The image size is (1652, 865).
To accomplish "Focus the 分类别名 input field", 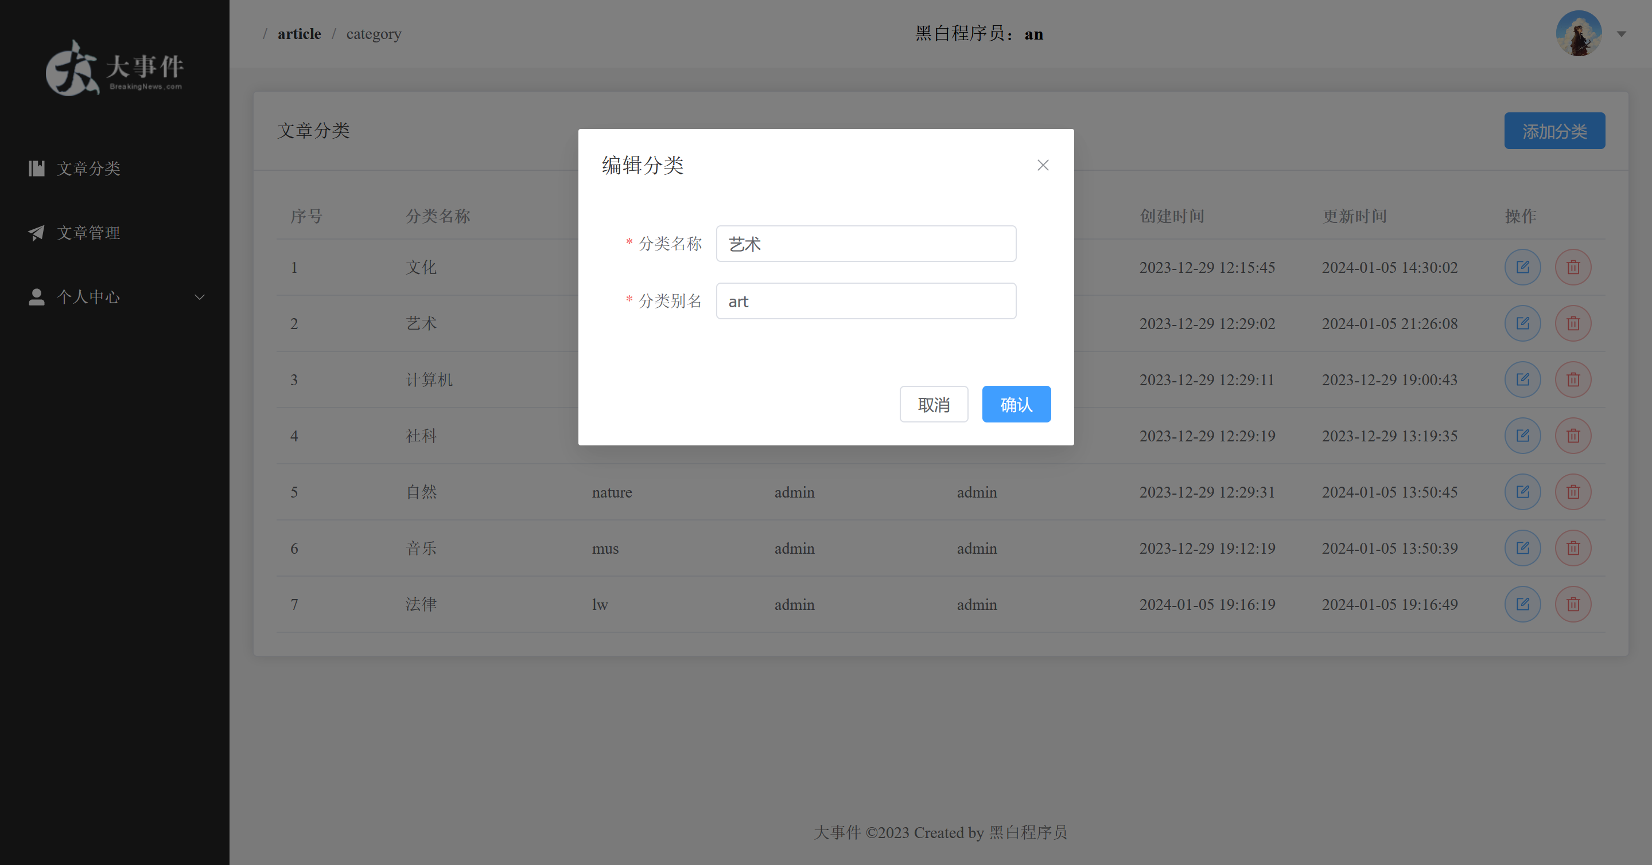I will pyautogui.click(x=866, y=301).
